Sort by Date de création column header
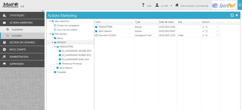Screen dimensions: 242x110 (168, 22)
